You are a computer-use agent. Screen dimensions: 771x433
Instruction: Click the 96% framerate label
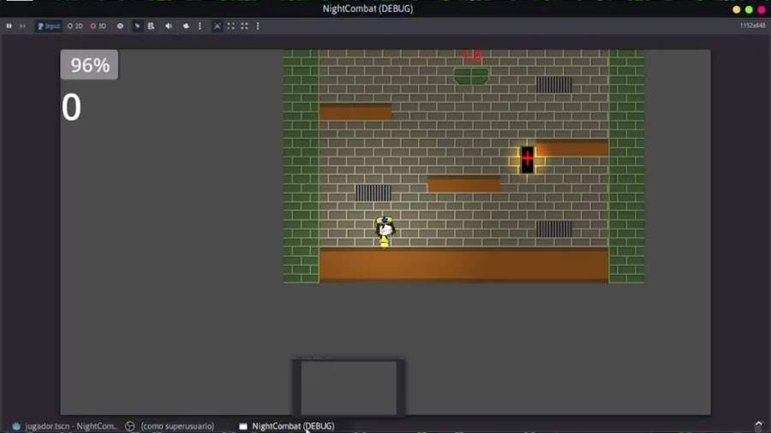89,65
